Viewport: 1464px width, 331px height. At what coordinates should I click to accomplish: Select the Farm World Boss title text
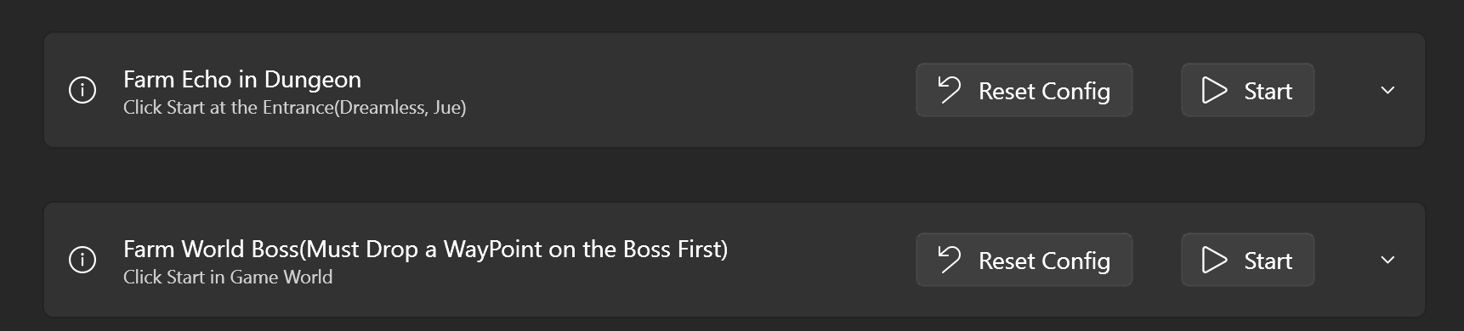tap(425, 249)
